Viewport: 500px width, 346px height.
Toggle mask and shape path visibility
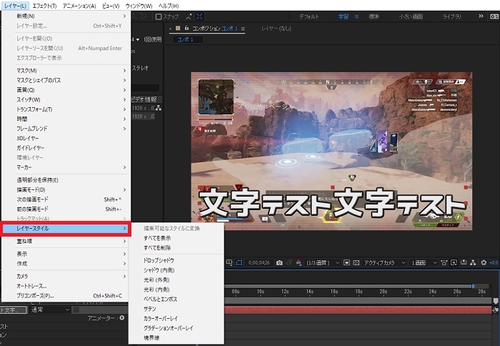coord(239,262)
